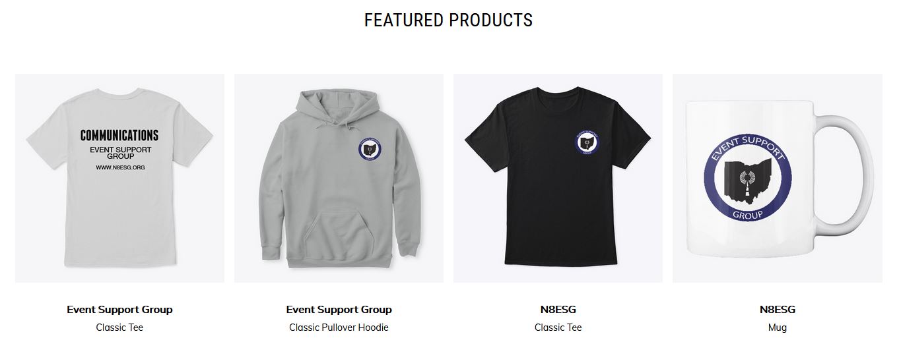The height and width of the screenshot is (342, 899).
Task: Click WWW.N8ESG.ORG printed on the gray tee
Action: tap(120, 167)
